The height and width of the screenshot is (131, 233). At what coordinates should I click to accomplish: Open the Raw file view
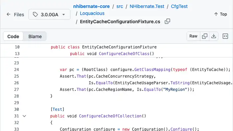193,36
